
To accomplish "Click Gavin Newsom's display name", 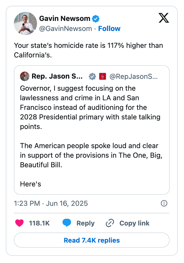I will [65, 18].
